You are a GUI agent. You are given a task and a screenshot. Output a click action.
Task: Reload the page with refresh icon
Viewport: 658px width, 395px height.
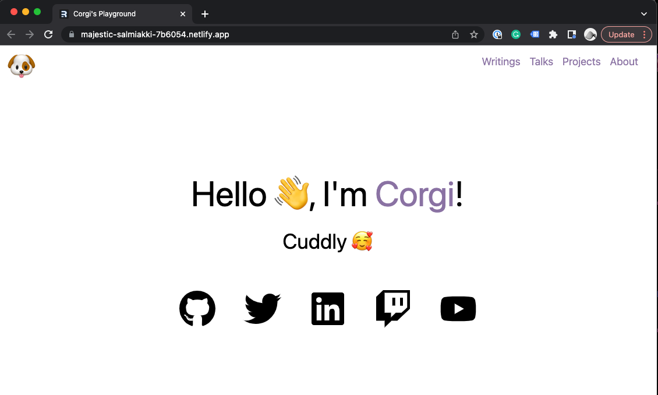48,34
